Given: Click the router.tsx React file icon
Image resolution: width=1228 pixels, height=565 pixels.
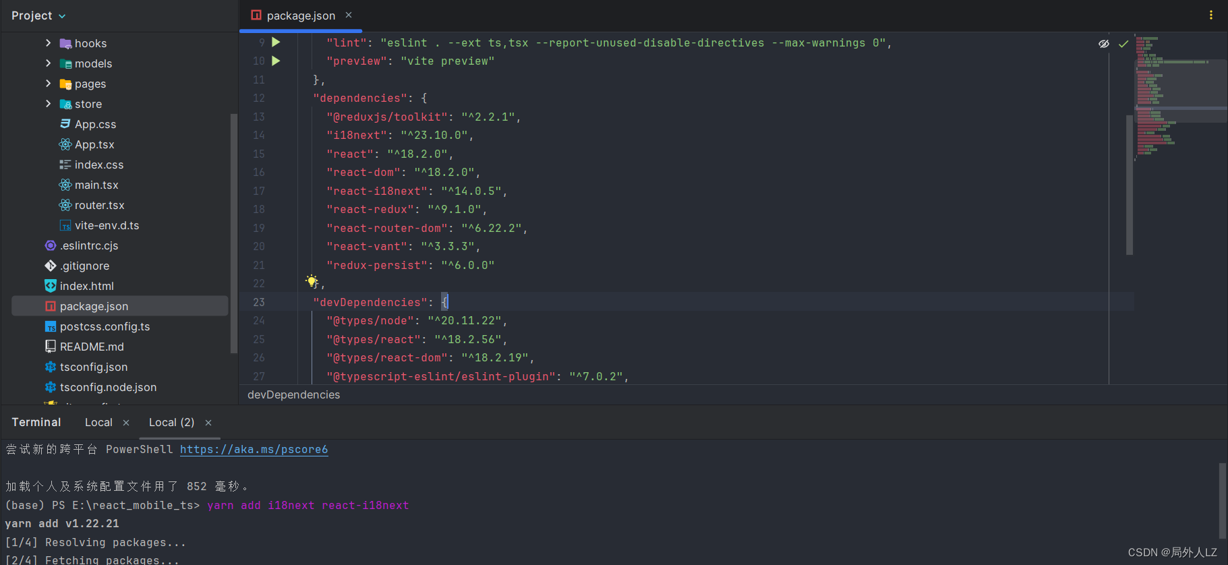Looking at the screenshot, I should pos(65,205).
